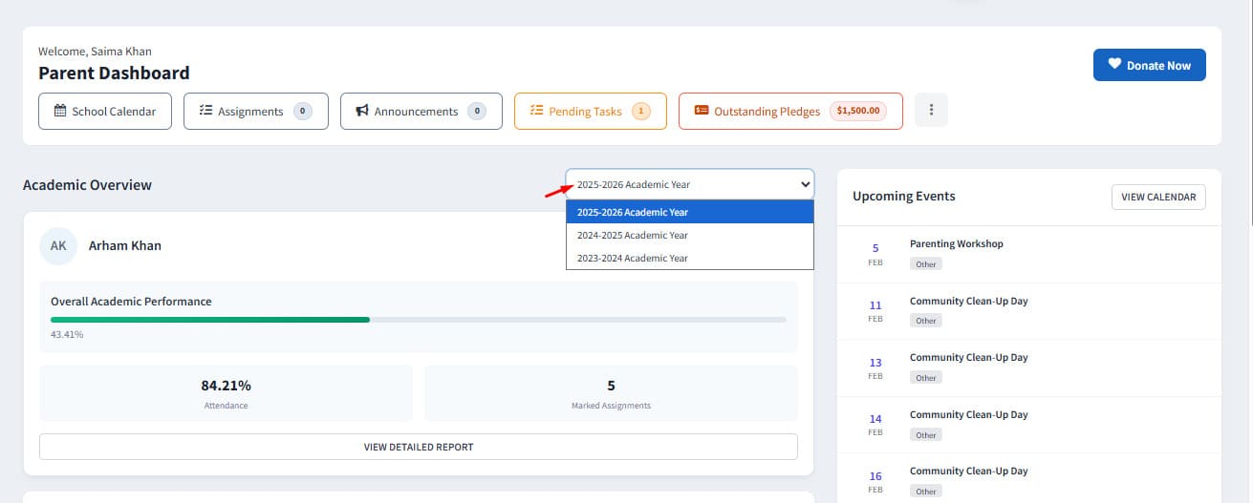Click the Pending Tasks count badge 1
This screenshot has height=503, width=1253.
(x=640, y=111)
